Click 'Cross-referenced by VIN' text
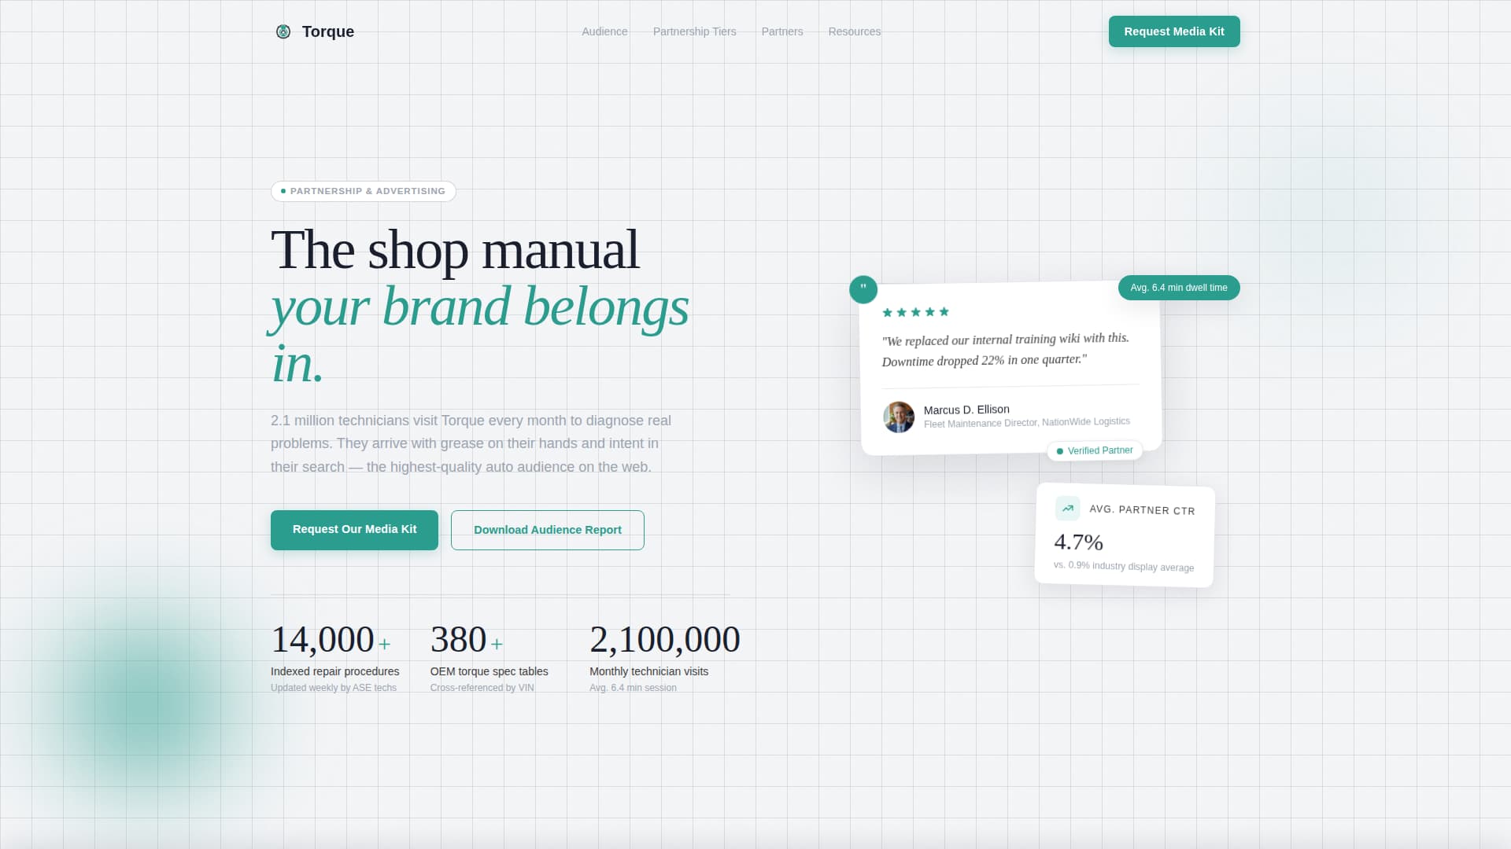The image size is (1511, 849). click(x=482, y=688)
